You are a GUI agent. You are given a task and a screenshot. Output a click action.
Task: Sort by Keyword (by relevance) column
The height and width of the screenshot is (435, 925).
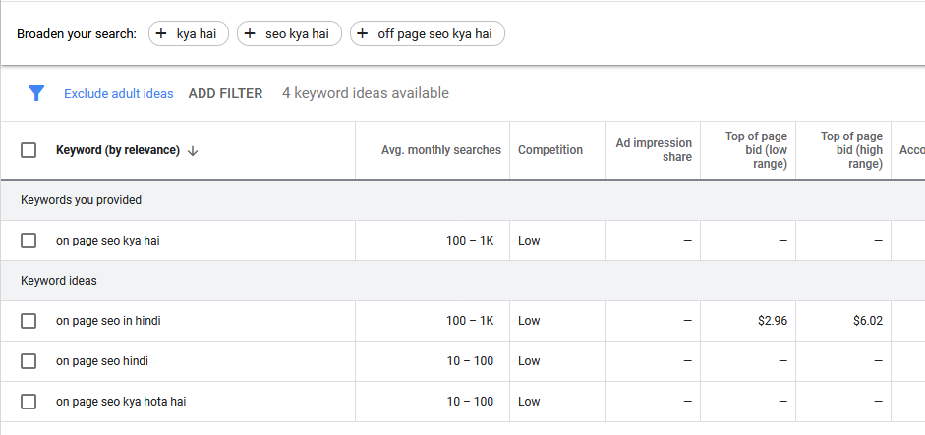coord(118,150)
